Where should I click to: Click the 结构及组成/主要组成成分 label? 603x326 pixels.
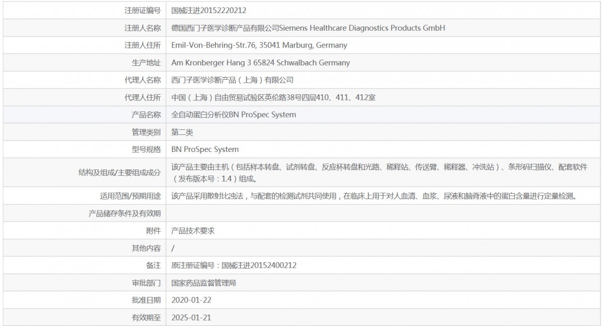click(120, 173)
